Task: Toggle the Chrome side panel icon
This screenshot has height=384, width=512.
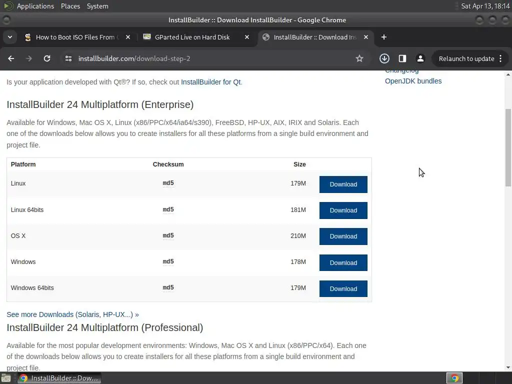Action: point(402,58)
